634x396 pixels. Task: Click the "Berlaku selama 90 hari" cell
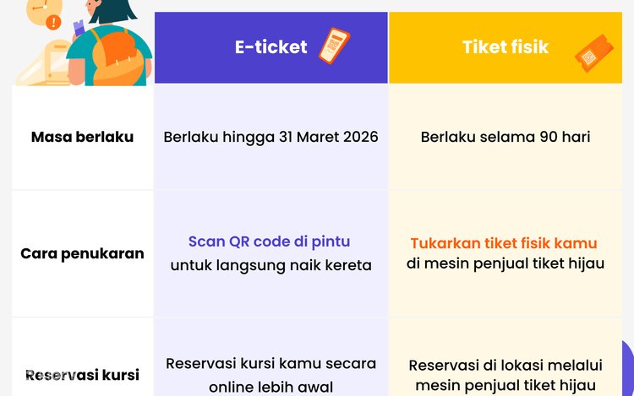click(506, 137)
